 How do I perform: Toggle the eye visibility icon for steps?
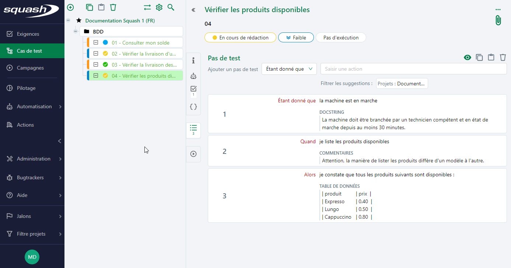[x=468, y=57]
